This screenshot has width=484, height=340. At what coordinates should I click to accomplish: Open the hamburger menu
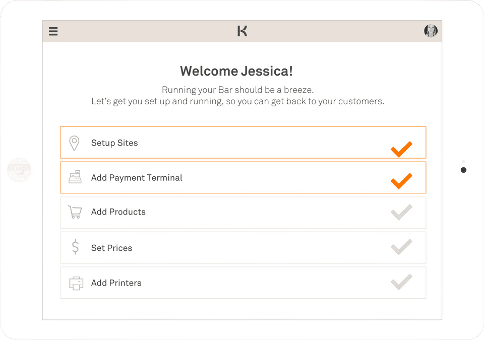[53, 31]
